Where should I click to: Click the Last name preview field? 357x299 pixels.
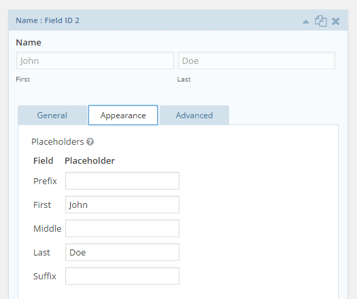(x=256, y=60)
